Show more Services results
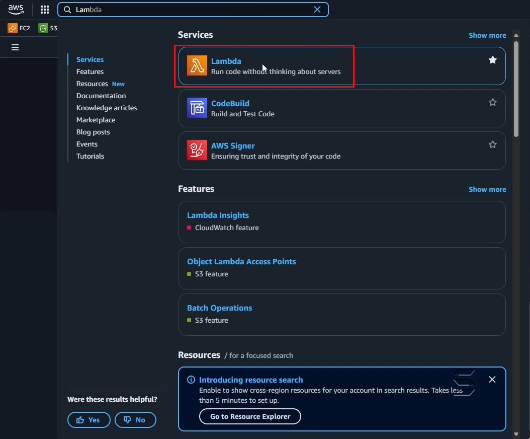 click(x=487, y=36)
